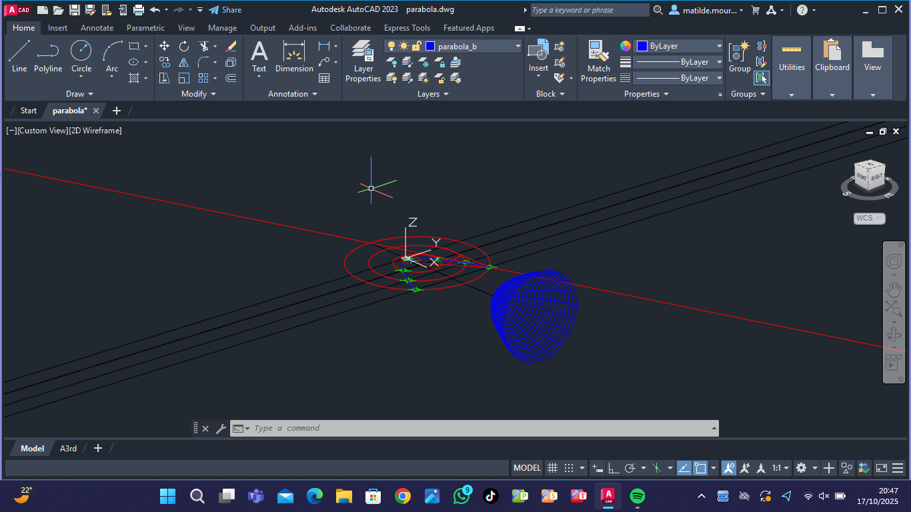Switch to the A3rd layout tab
The height and width of the screenshot is (512, 911).
pos(69,449)
